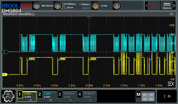Click the channel 1 ground level marker
The image size is (178, 104).
(5, 75)
